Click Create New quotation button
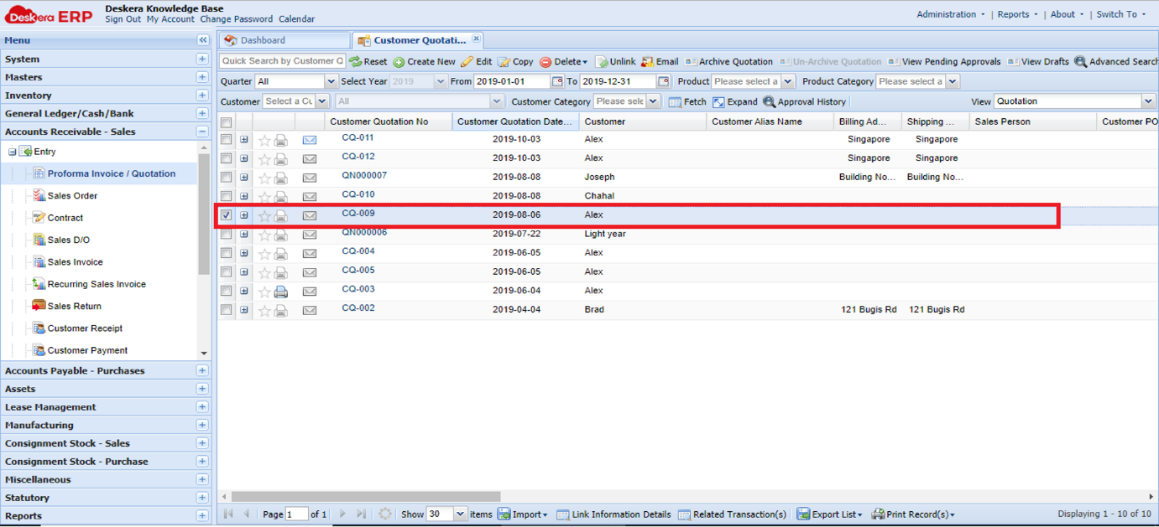 tap(425, 62)
